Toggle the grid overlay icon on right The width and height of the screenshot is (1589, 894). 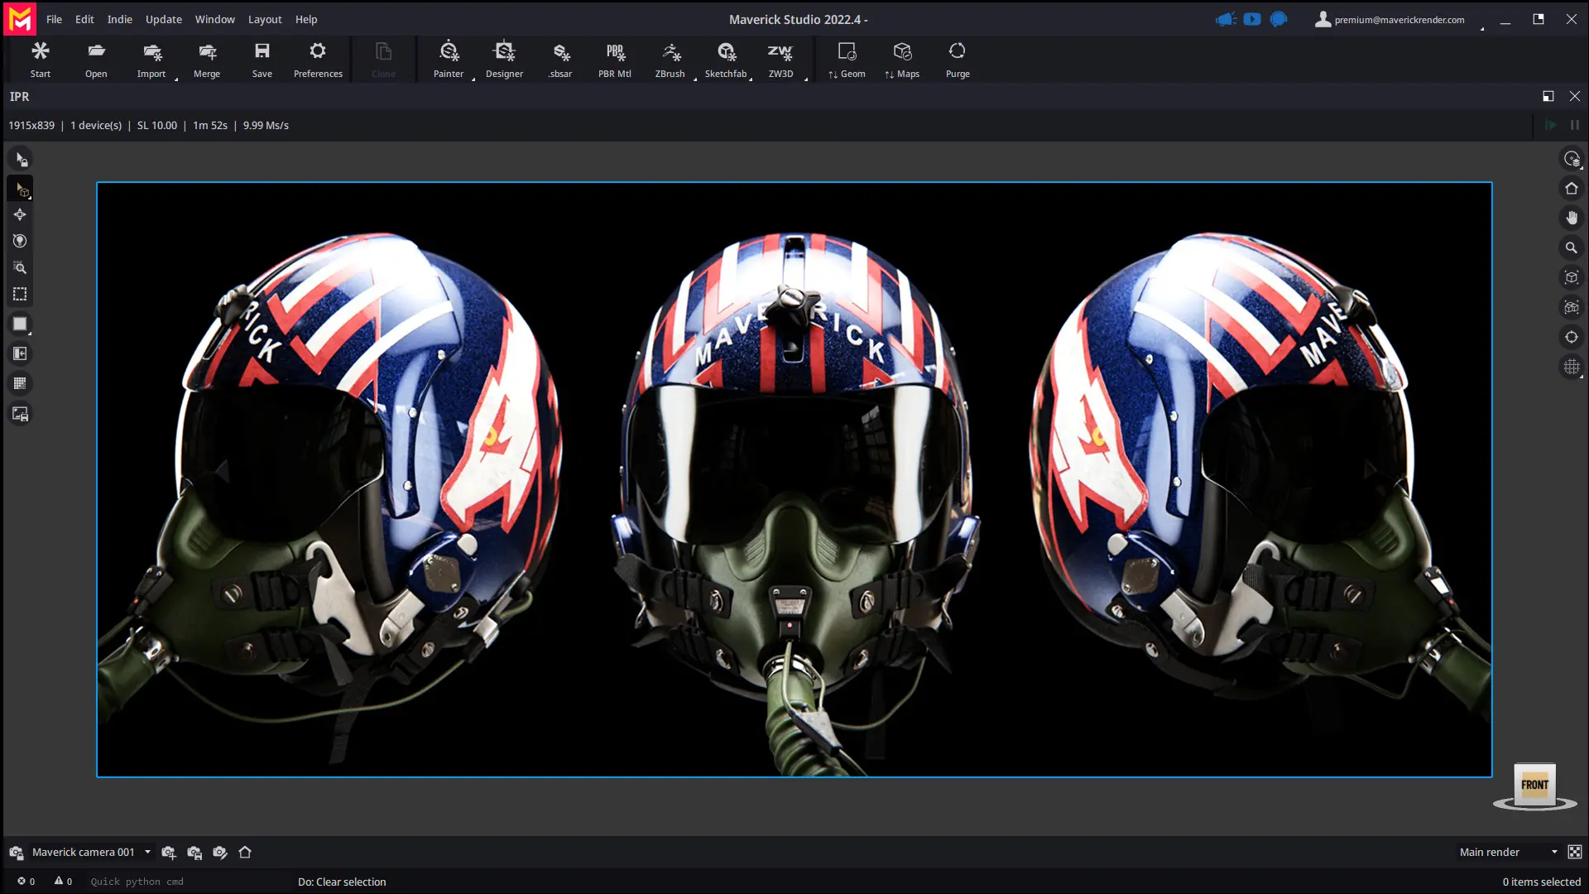[x=1571, y=367]
